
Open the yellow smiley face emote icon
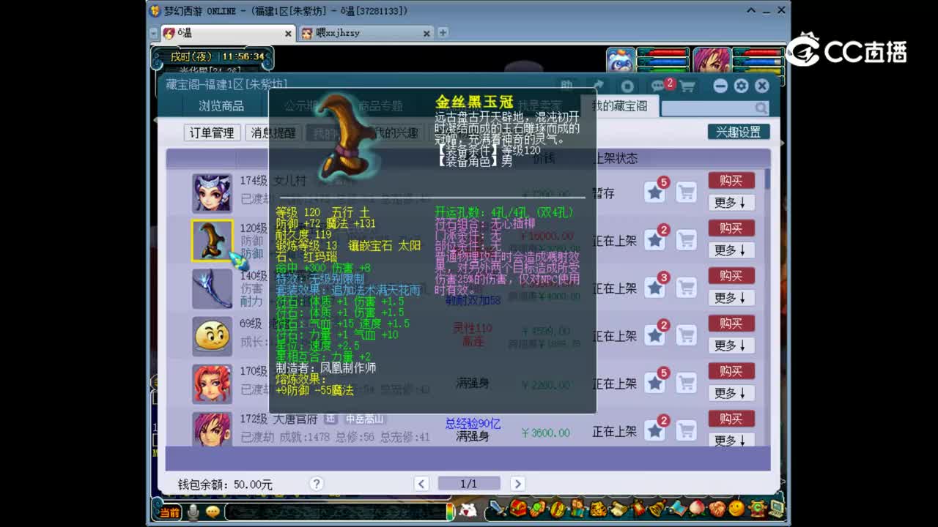[736, 508]
